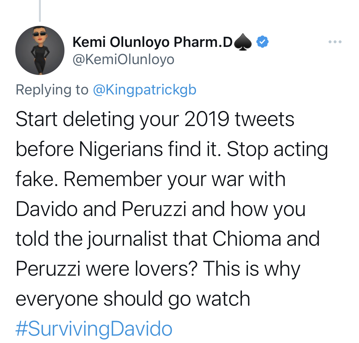Click the blue verified badge icon
359x343 pixels.
click(262, 42)
